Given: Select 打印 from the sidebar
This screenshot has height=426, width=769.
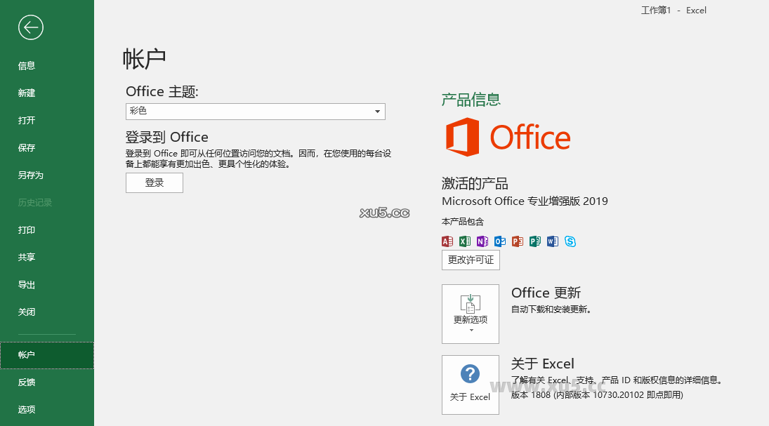Looking at the screenshot, I should (x=26, y=229).
